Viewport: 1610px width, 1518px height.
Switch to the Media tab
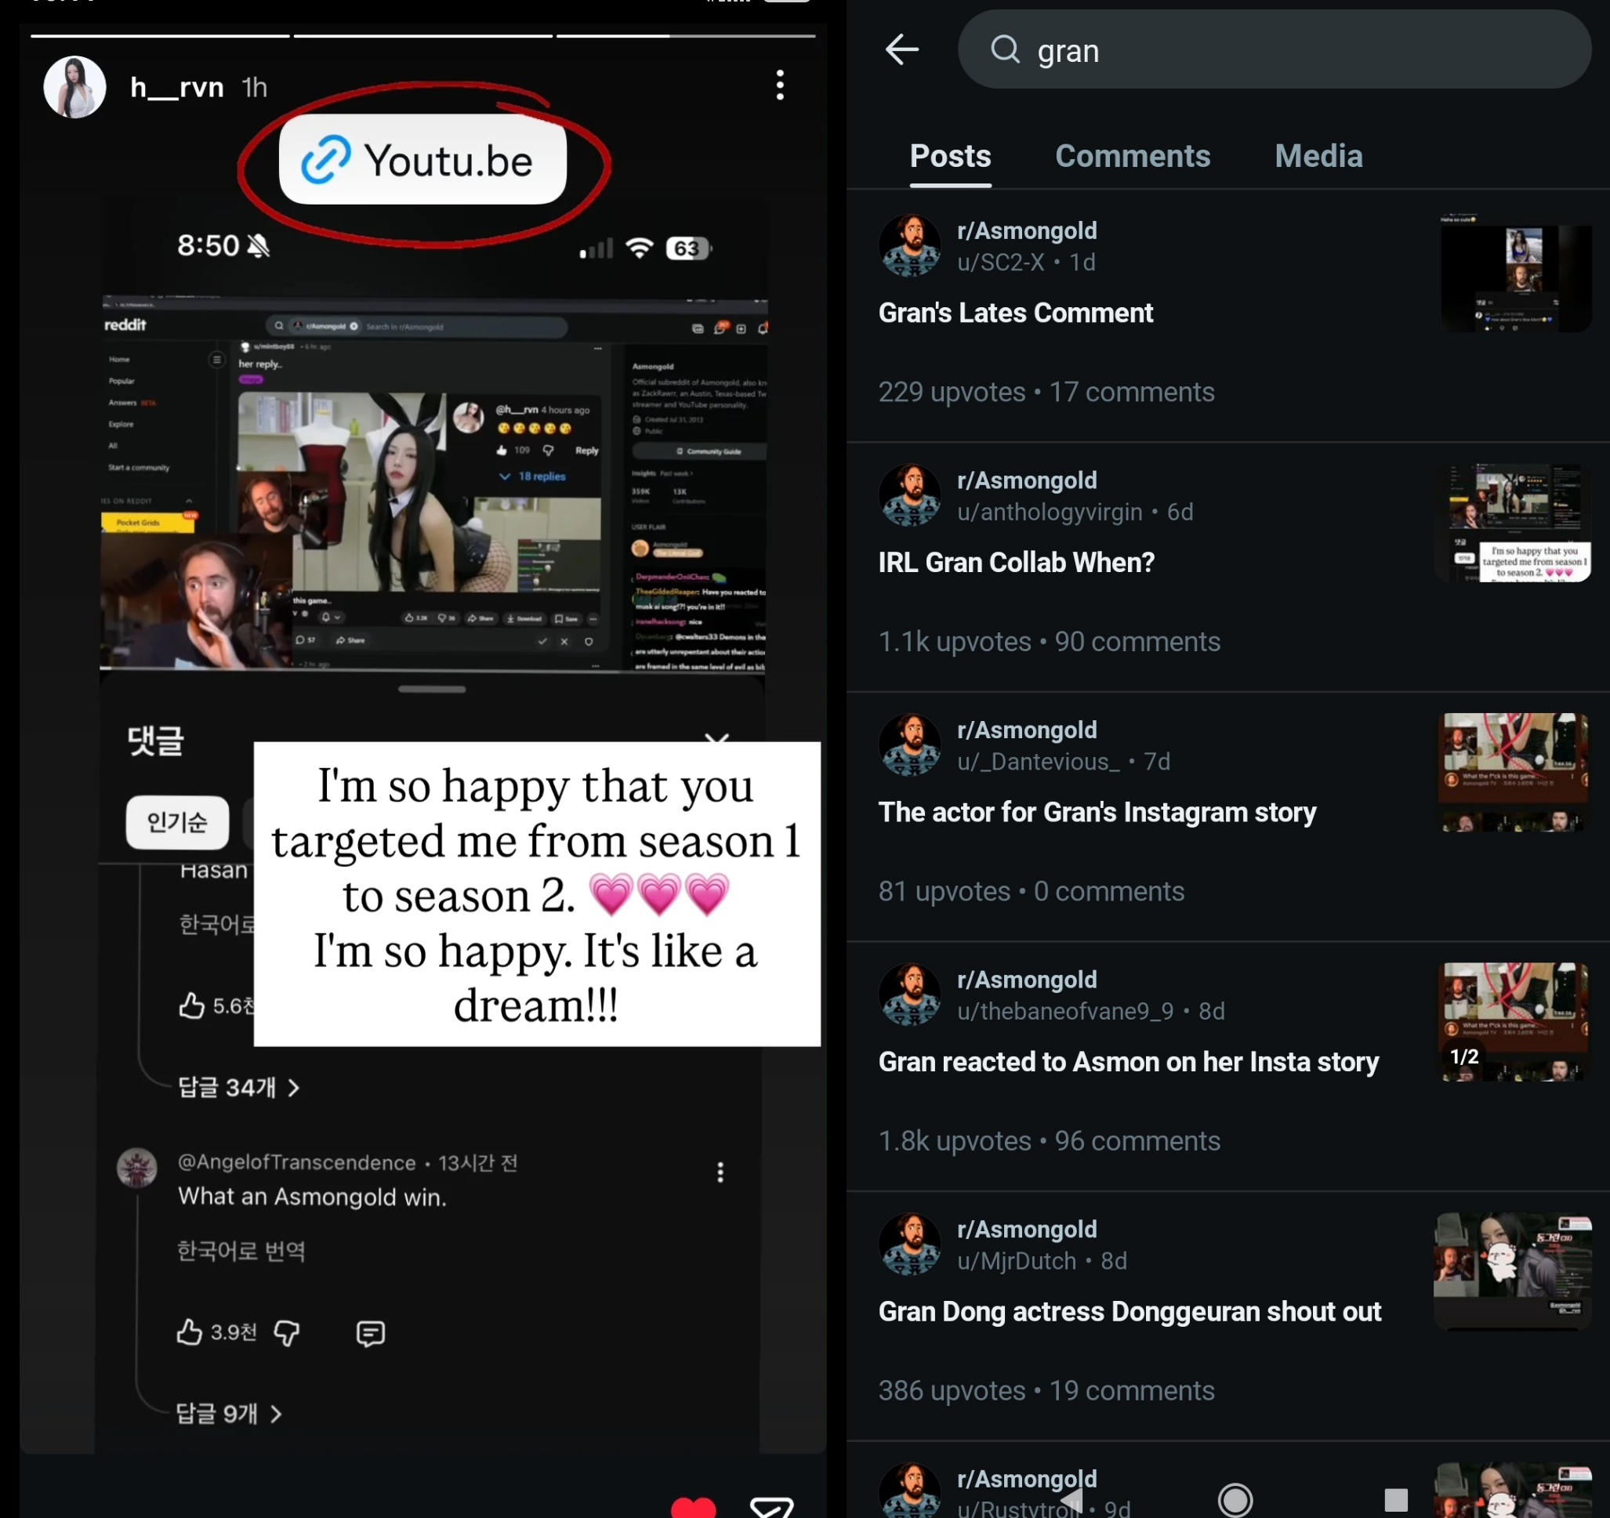click(x=1318, y=156)
